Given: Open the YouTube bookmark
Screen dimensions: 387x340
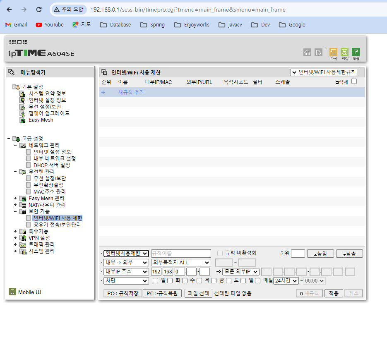Looking at the screenshot, I should 50,25.
